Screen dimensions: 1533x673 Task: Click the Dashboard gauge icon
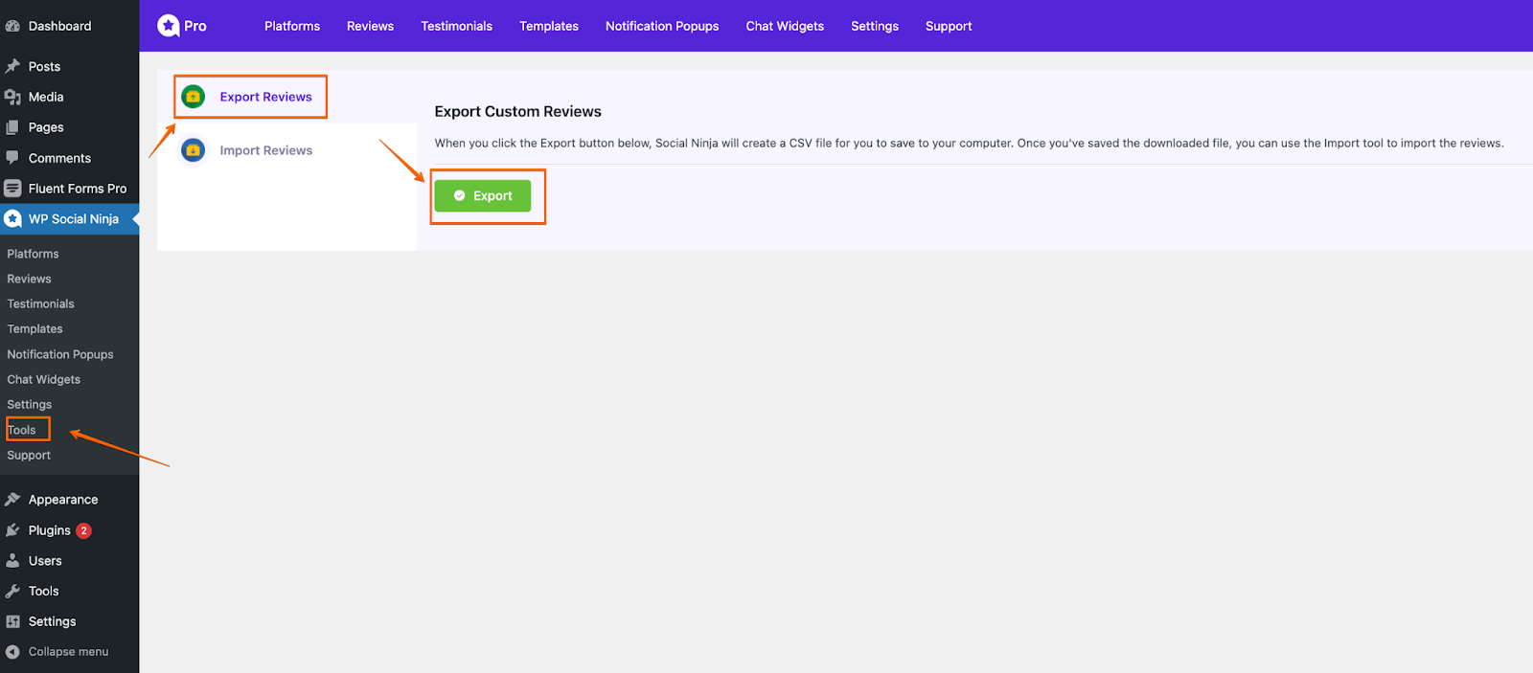pyautogui.click(x=12, y=26)
